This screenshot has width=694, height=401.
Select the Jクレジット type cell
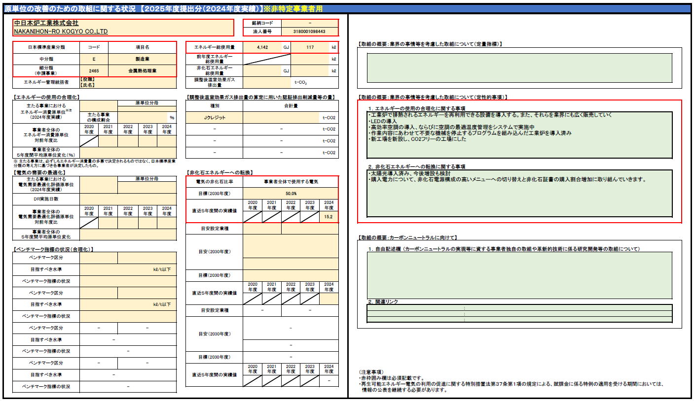[214, 118]
